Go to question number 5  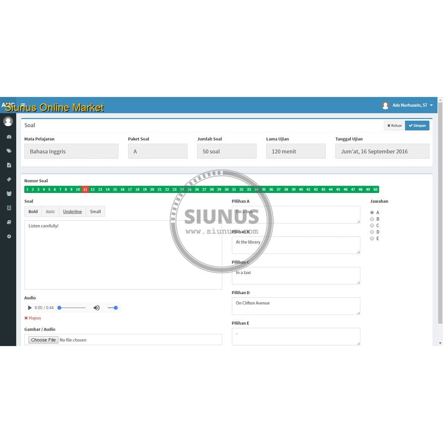49,189
